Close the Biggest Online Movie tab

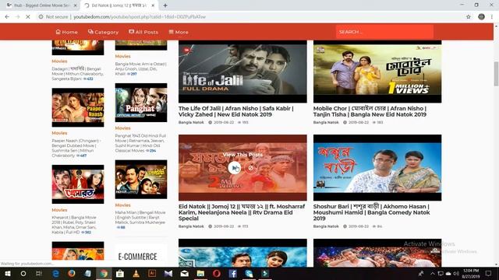pos(75,5)
